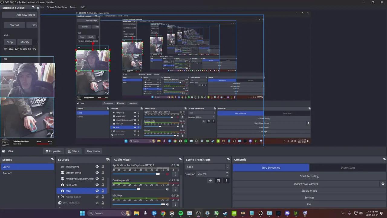Mute the Mic/Aux speaker icon
The image size is (387, 218).
click(168, 204)
